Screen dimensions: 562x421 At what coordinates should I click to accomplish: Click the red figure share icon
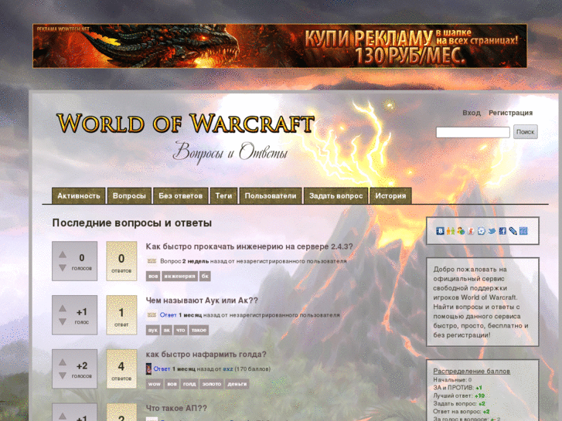click(x=472, y=231)
